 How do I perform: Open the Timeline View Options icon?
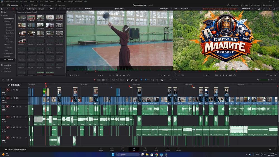coord(3,80)
